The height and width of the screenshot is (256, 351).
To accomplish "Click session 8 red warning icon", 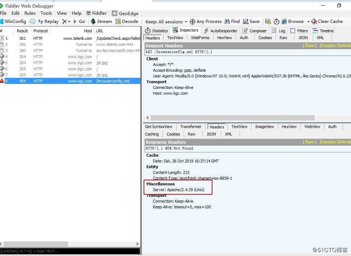I will 2,81.
